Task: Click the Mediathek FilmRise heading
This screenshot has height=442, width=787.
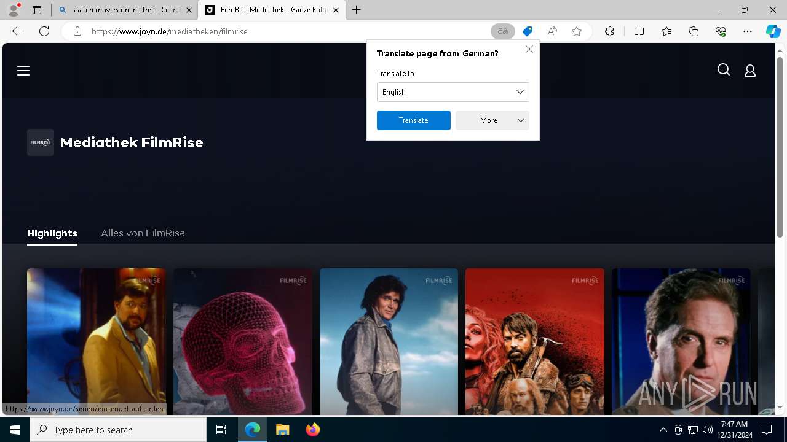Action: [x=132, y=142]
